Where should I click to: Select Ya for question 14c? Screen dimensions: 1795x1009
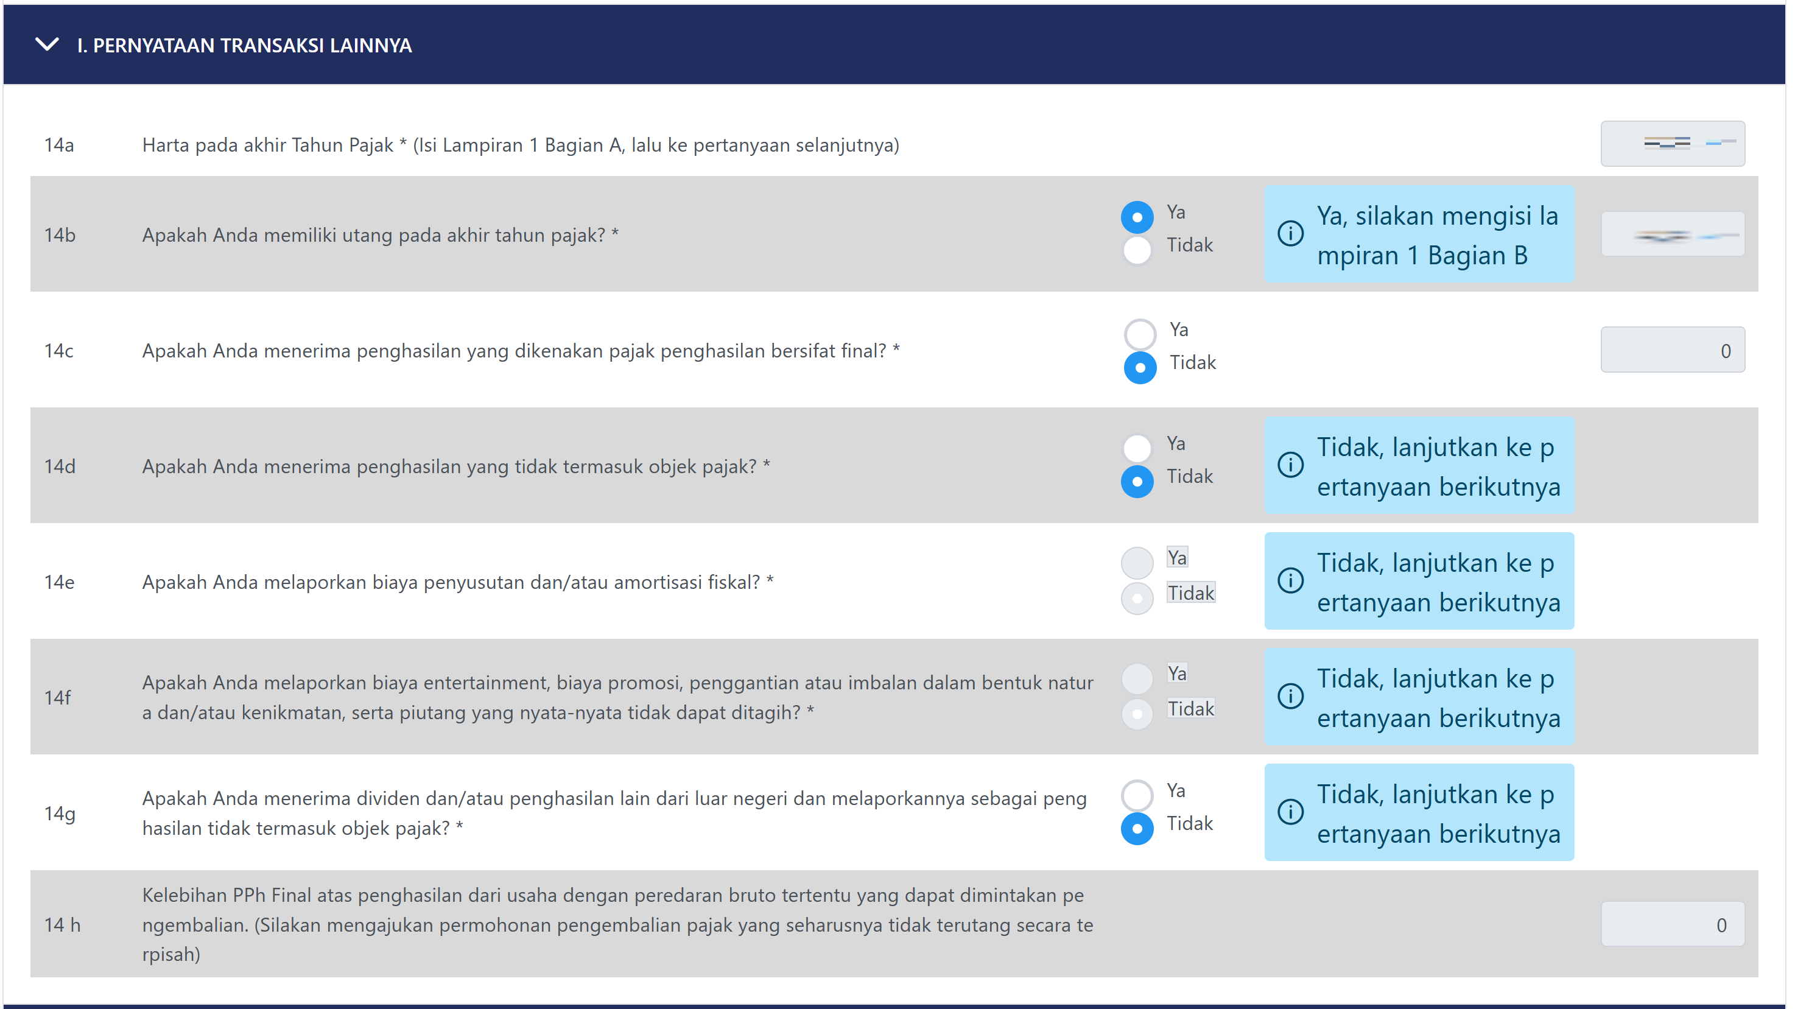point(1140,334)
